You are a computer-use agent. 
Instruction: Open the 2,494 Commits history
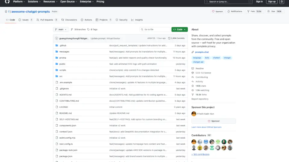176,38
